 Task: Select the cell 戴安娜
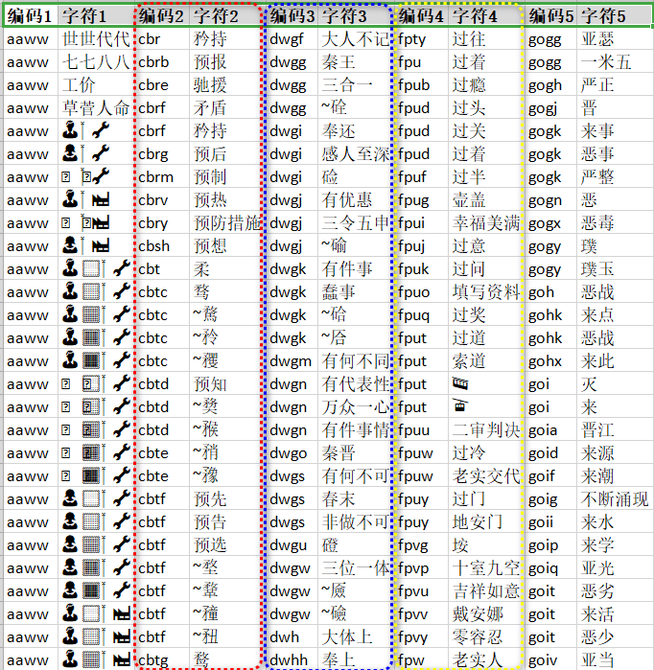(485, 614)
